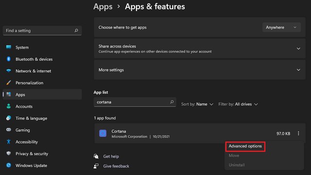The height and width of the screenshot is (175, 311).
Task: Click the Cortana app icon
Action: pos(103,133)
